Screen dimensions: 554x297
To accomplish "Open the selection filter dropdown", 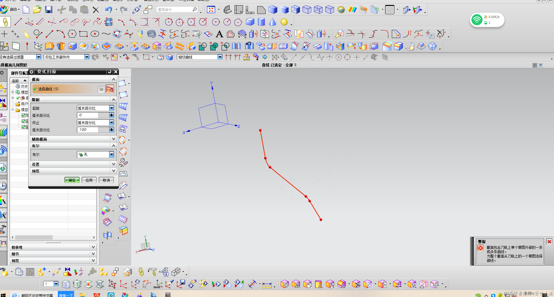I will (39, 57).
